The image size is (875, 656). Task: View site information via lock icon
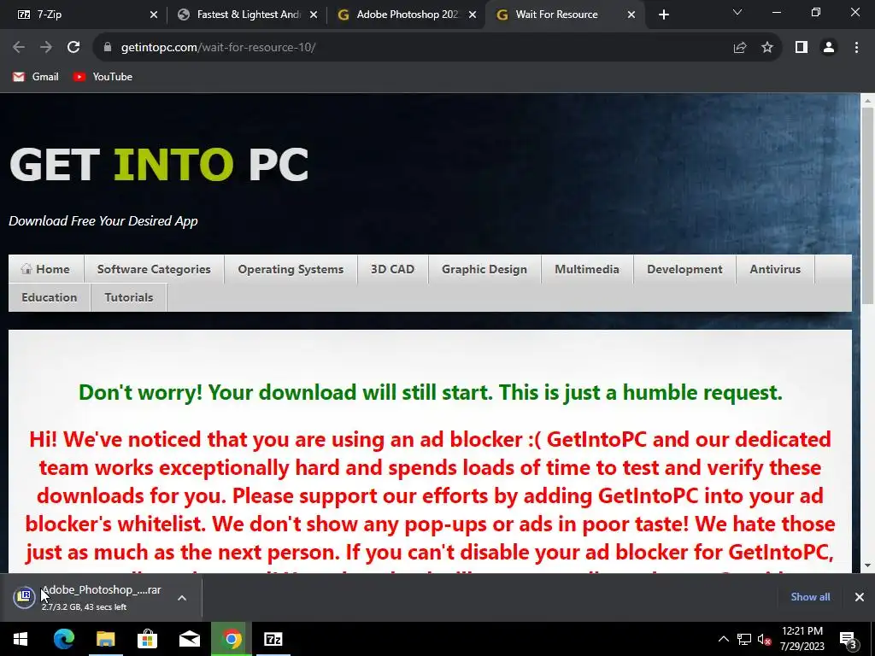(108, 48)
